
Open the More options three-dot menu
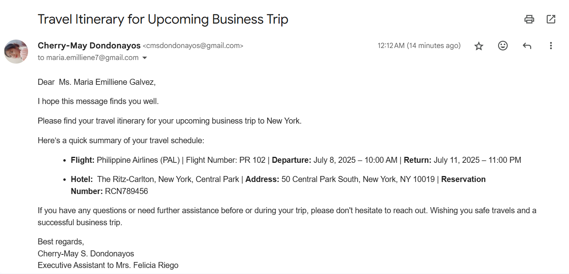coord(551,46)
